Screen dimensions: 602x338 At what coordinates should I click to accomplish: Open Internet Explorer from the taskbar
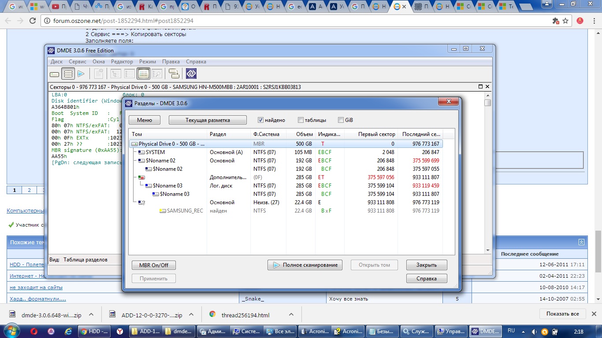click(x=68, y=331)
